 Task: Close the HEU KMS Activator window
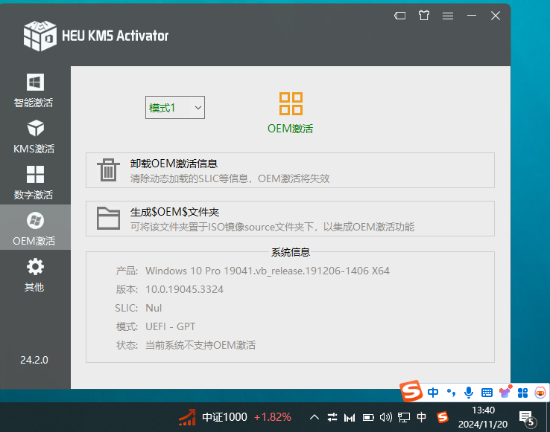click(x=496, y=16)
